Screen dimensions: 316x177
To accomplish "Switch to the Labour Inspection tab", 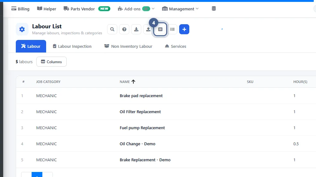I will pos(72,46).
